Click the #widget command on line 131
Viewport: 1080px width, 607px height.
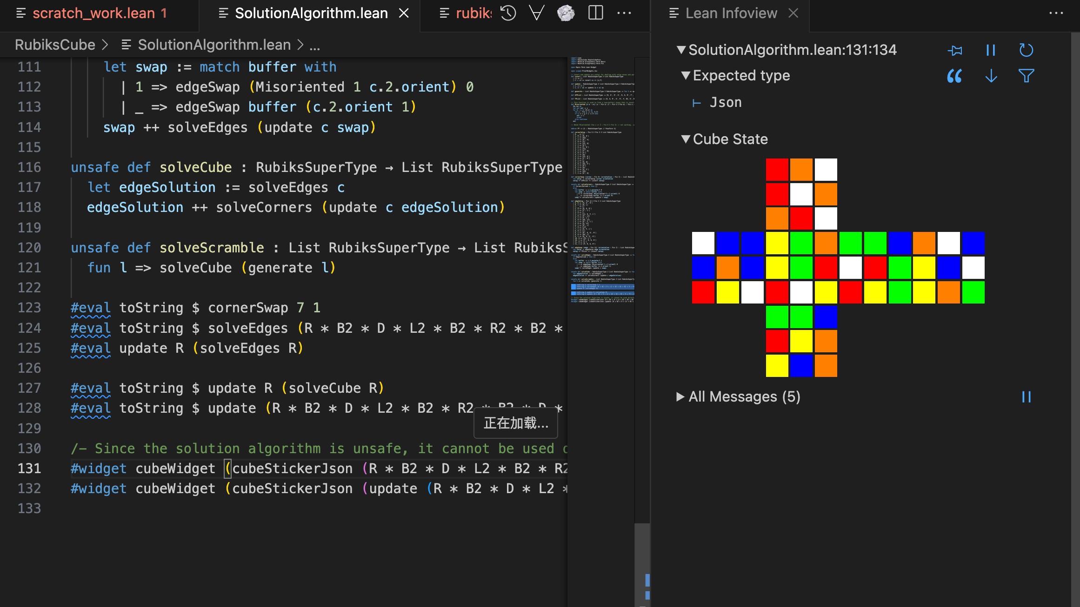pyautogui.click(x=99, y=468)
